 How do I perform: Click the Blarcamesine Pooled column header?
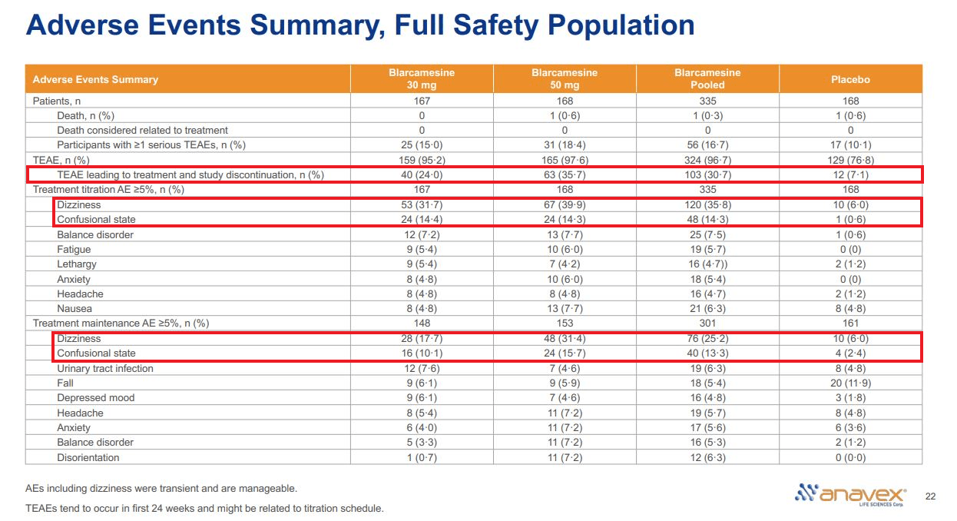pyautogui.click(x=707, y=78)
